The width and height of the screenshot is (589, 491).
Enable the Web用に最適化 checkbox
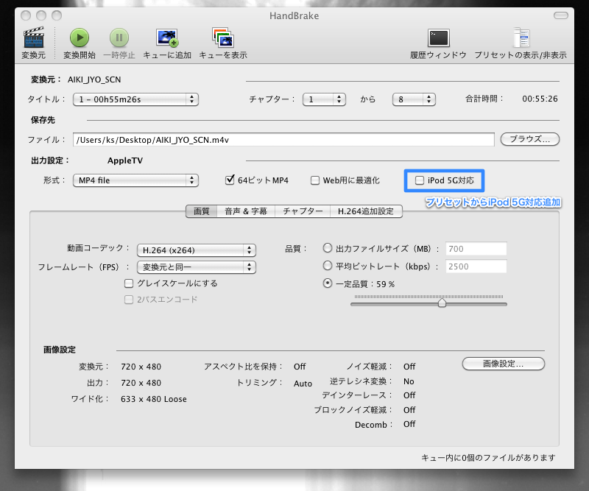315,180
